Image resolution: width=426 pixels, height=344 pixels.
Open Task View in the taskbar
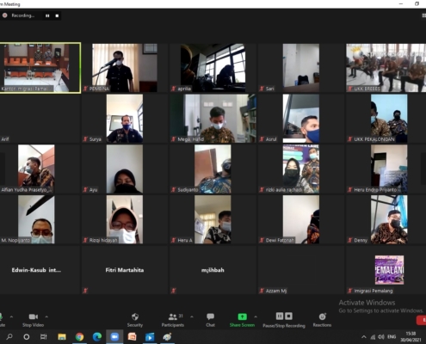(43, 337)
